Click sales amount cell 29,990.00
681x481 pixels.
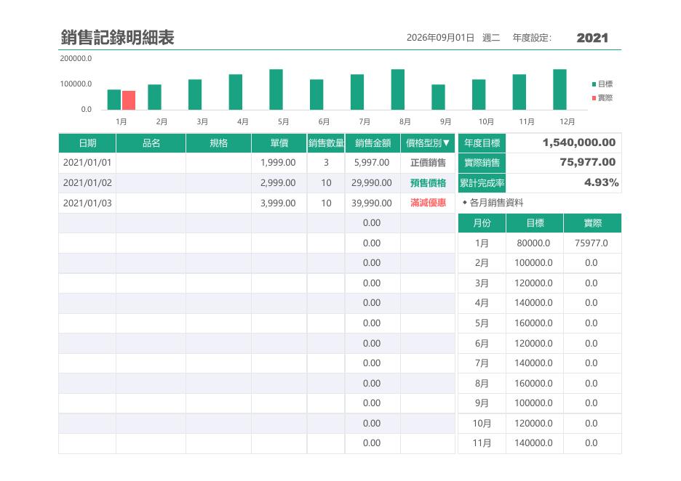pyautogui.click(x=373, y=183)
